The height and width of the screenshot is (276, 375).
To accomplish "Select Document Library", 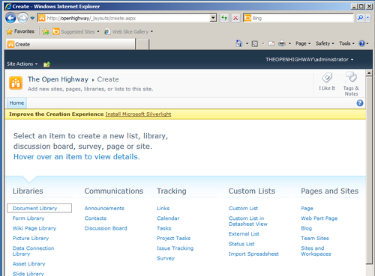I will tap(34, 208).
